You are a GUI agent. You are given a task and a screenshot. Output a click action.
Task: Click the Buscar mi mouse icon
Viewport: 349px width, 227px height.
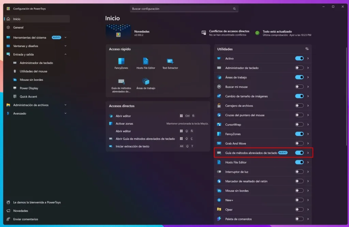coord(219,87)
